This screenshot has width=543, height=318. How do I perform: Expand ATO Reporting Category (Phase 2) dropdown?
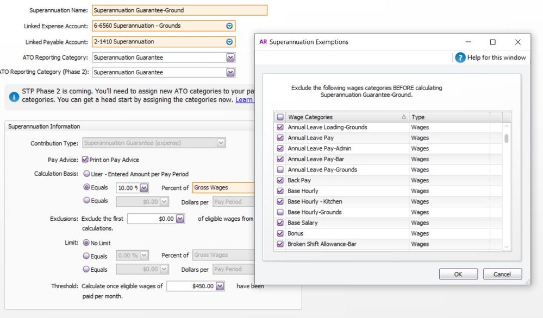tap(230, 72)
